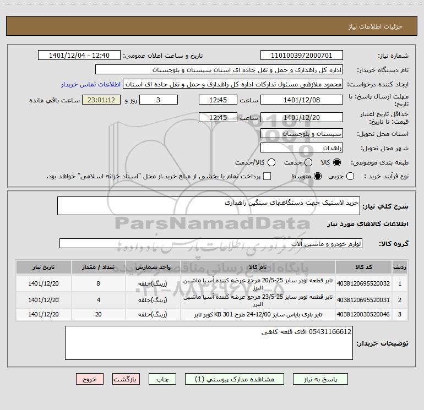
Task: Click product code 403812069552​0032 cell
Action: 363,283
